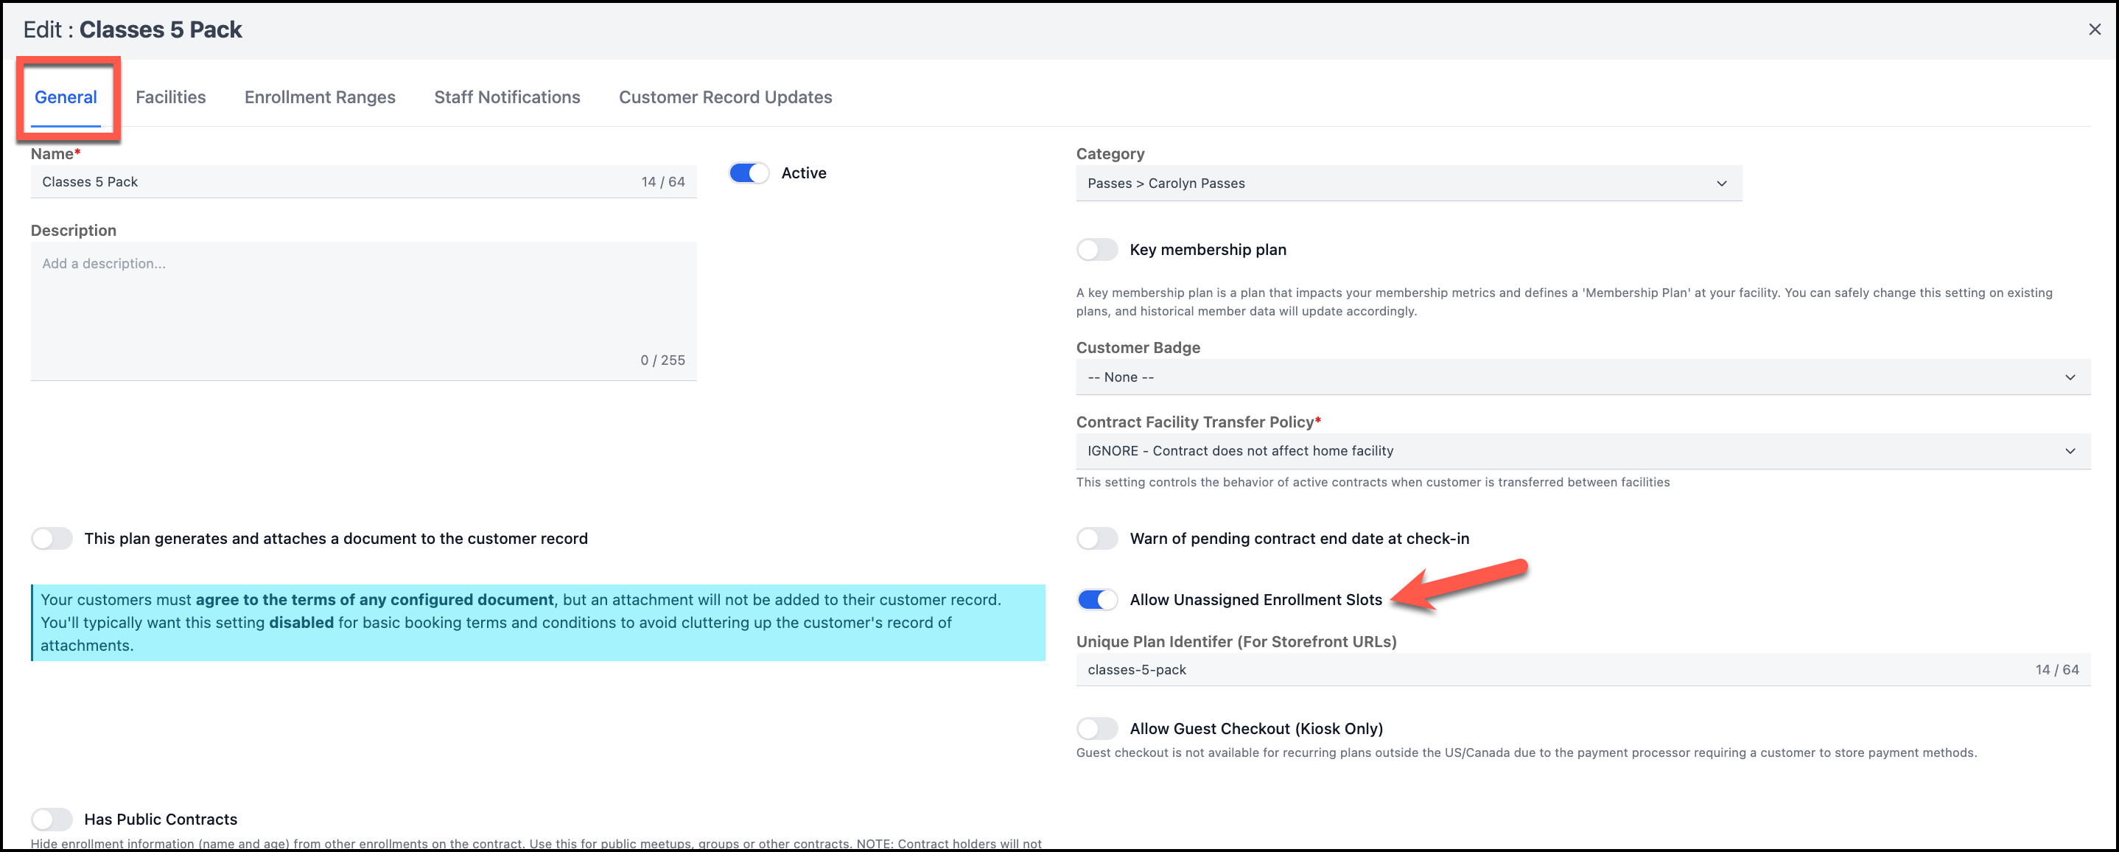Click the Category dropdown chevron arrow

point(1721,184)
